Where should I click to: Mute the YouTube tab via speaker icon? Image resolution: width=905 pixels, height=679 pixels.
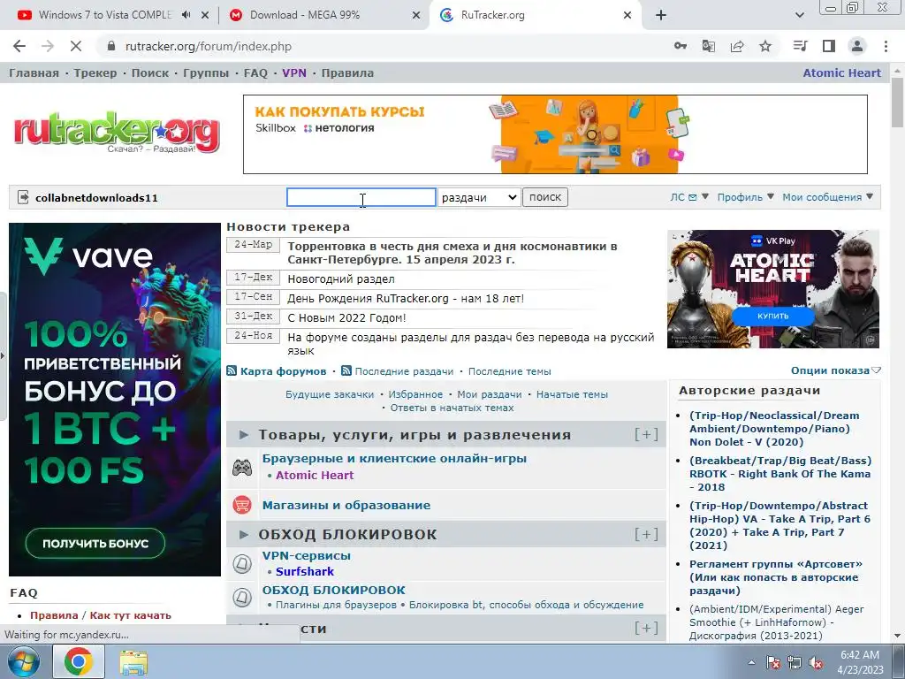[186, 15]
